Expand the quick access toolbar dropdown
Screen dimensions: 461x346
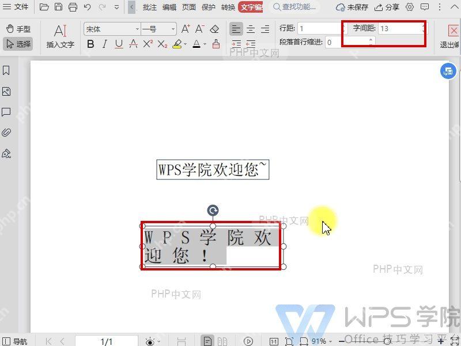[117, 7]
